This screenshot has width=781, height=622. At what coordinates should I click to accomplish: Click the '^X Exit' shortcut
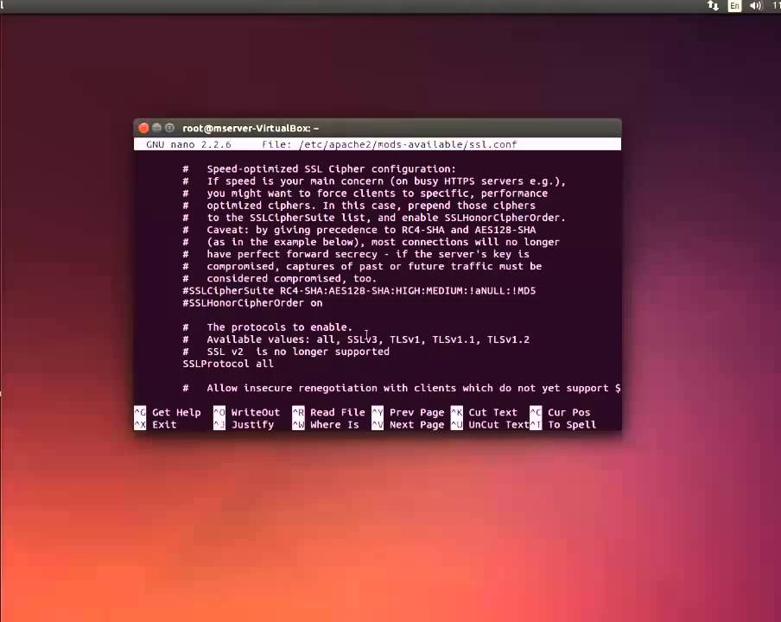click(x=156, y=425)
